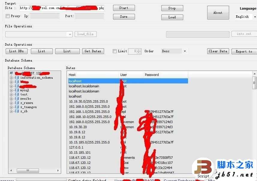Click the Load button
The height and width of the screenshot is (181, 257).
pyautogui.click(x=172, y=17)
